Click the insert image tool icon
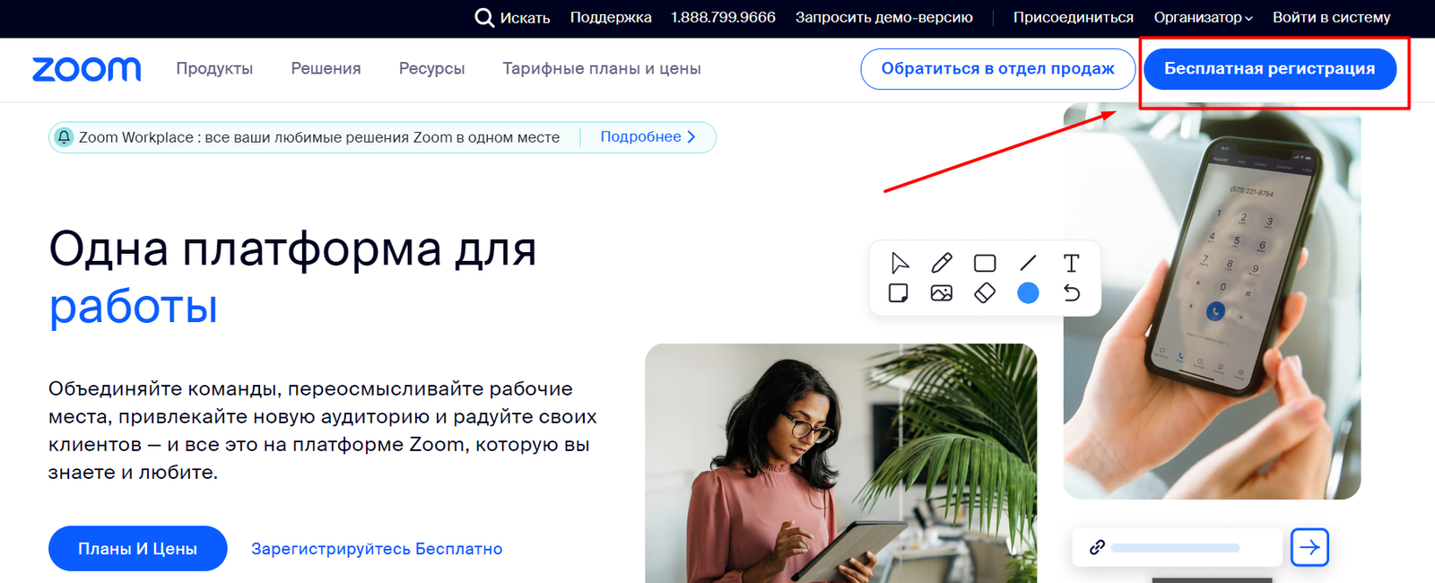1435x583 pixels. (942, 293)
